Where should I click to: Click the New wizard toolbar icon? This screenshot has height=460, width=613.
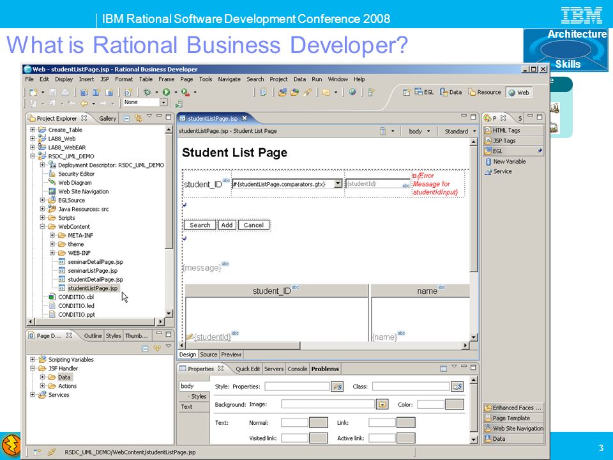pyautogui.click(x=34, y=92)
